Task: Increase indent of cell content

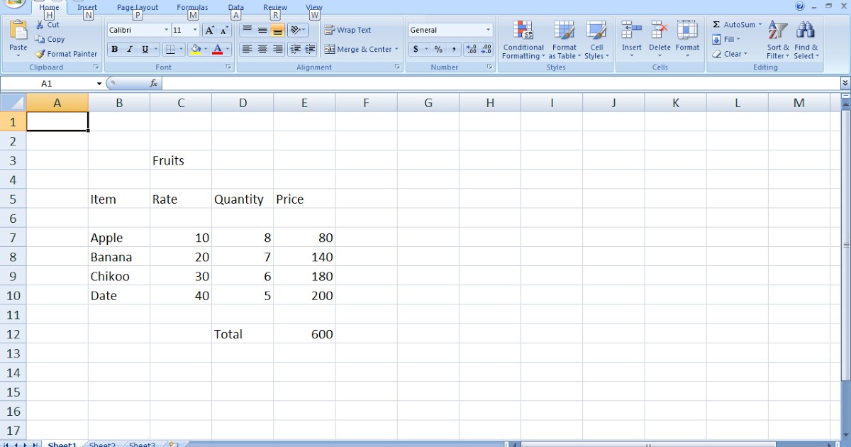Action: [310, 50]
